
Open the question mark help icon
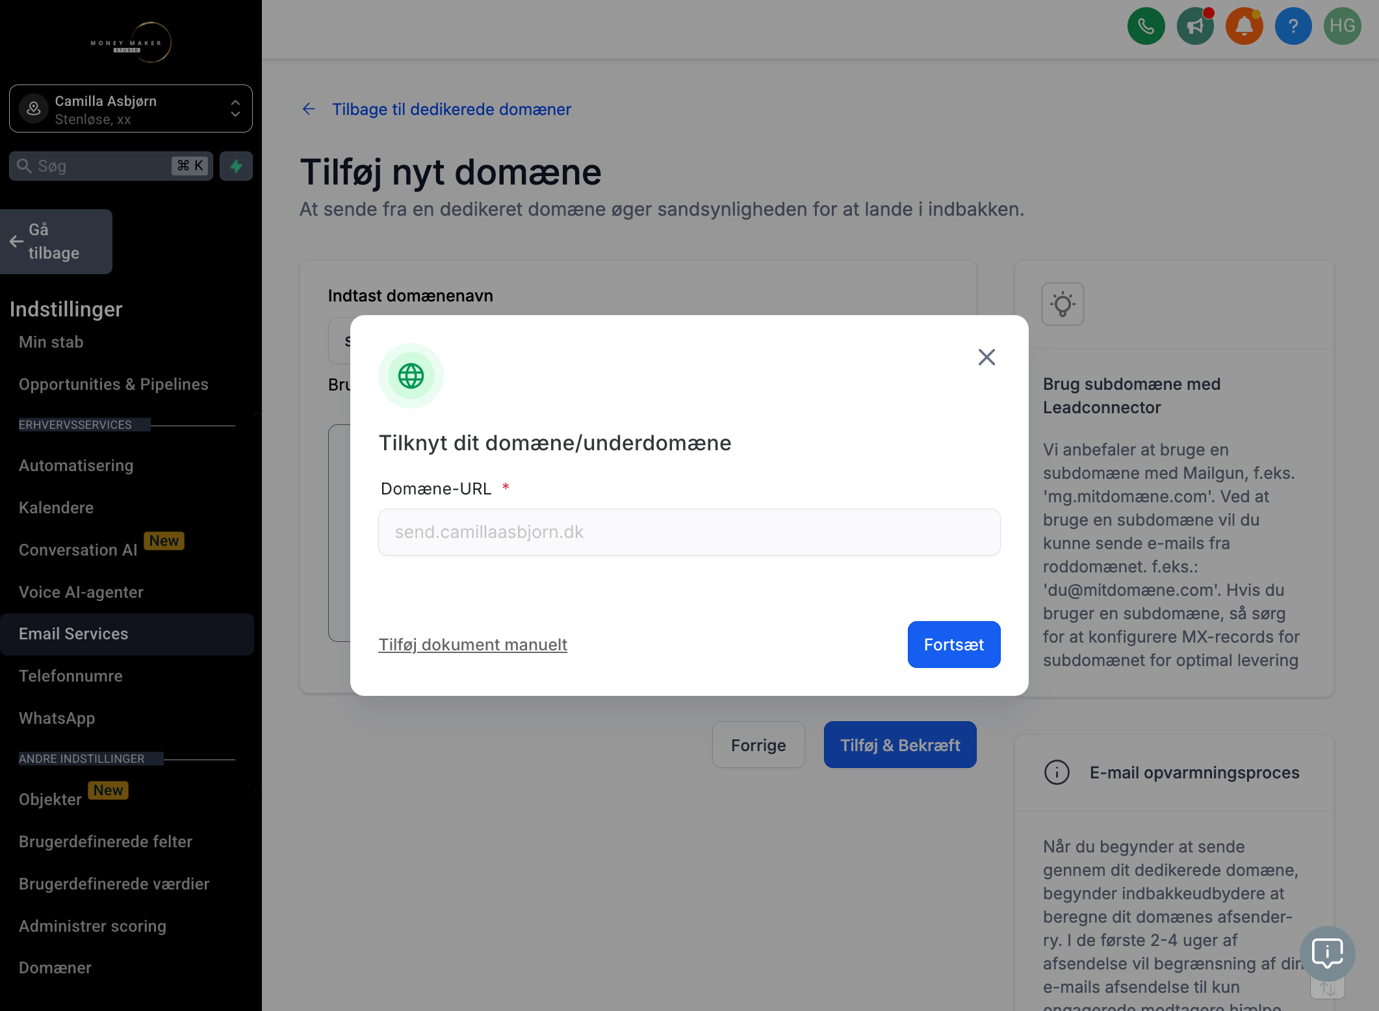tap(1293, 26)
